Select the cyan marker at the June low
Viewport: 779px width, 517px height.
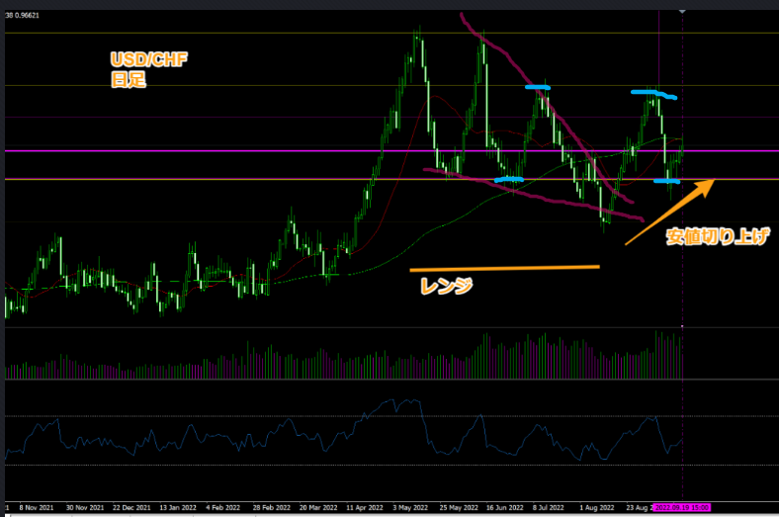coord(509,179)
